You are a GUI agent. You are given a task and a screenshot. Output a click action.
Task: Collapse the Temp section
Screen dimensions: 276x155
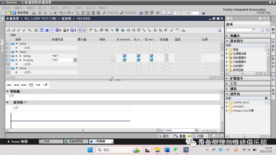click(x=17, y=68)
